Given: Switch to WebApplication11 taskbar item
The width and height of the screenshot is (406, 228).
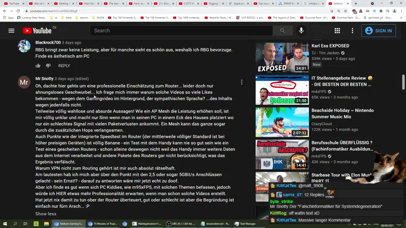Looking at the screenshot, I should 146,224.
